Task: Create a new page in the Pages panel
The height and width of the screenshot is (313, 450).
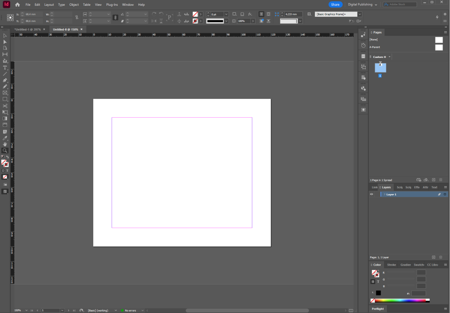Action: click(433, 180)
